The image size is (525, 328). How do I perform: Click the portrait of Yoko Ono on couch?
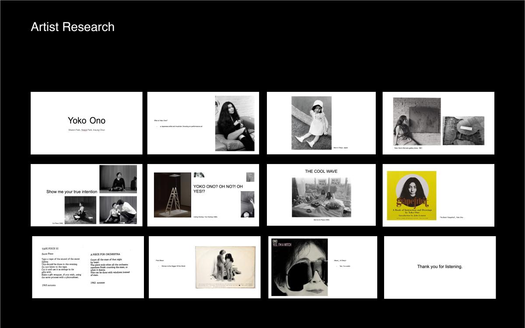click(234, 123)
